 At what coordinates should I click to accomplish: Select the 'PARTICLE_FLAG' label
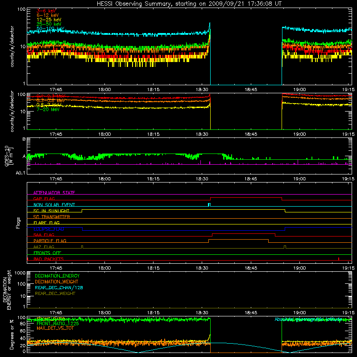tap(50, 241)
